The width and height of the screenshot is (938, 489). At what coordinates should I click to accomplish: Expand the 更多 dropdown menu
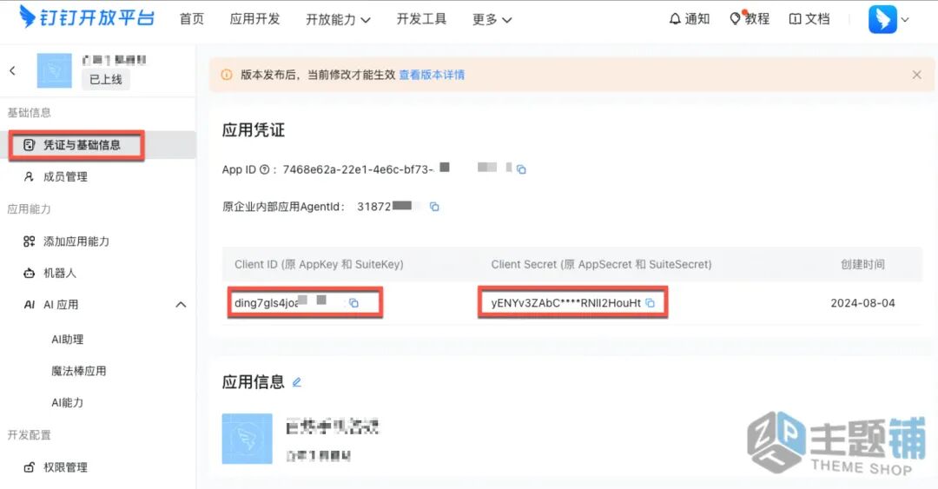coord(492,20)
